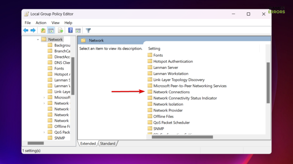293x164 pixels.
Task: Open the Action menu
Action: click(41, 23)
